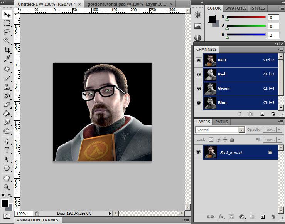Viewport: 285px width, 224px height.
Task: Open the Normal blend mode dropdown
Action: (x=220, y=130)
